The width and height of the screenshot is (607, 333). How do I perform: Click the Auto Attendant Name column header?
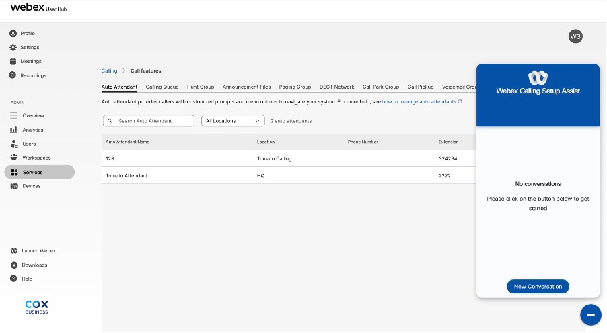pyautogui.click(x=128, y=142)
